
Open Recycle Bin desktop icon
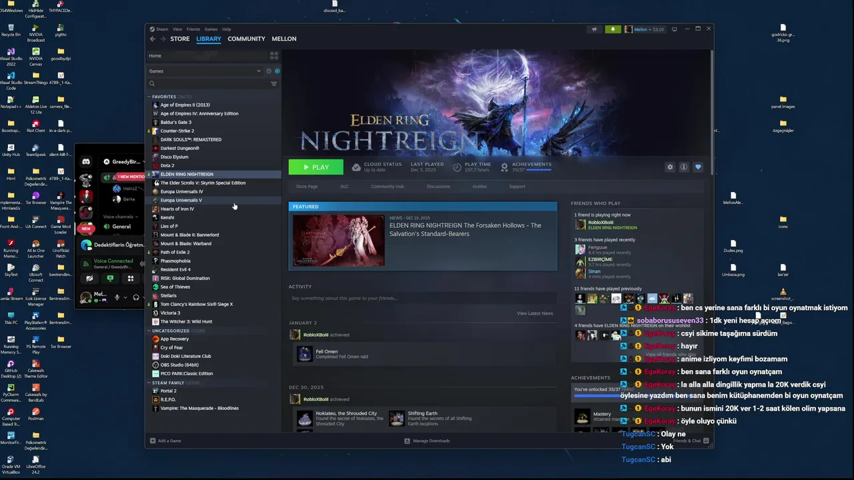click(11, 29)
